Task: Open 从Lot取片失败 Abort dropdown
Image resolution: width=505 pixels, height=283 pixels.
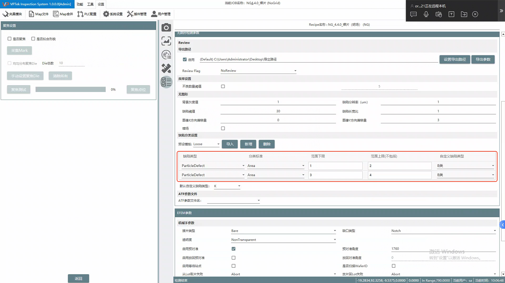Action: pyautogui.click(x=284, y=274)
